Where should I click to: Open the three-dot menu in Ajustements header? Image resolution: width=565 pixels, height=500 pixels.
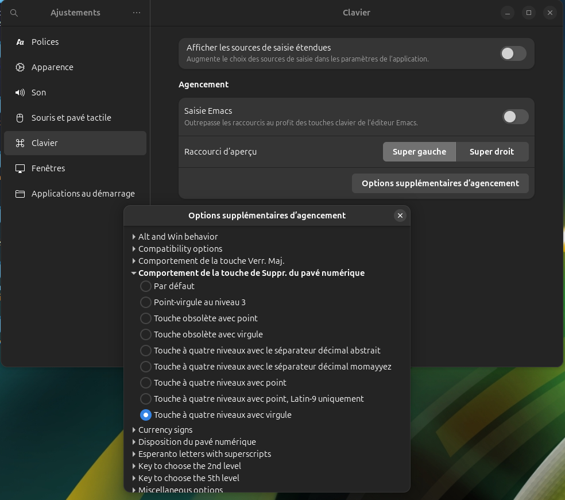[137, 13]
